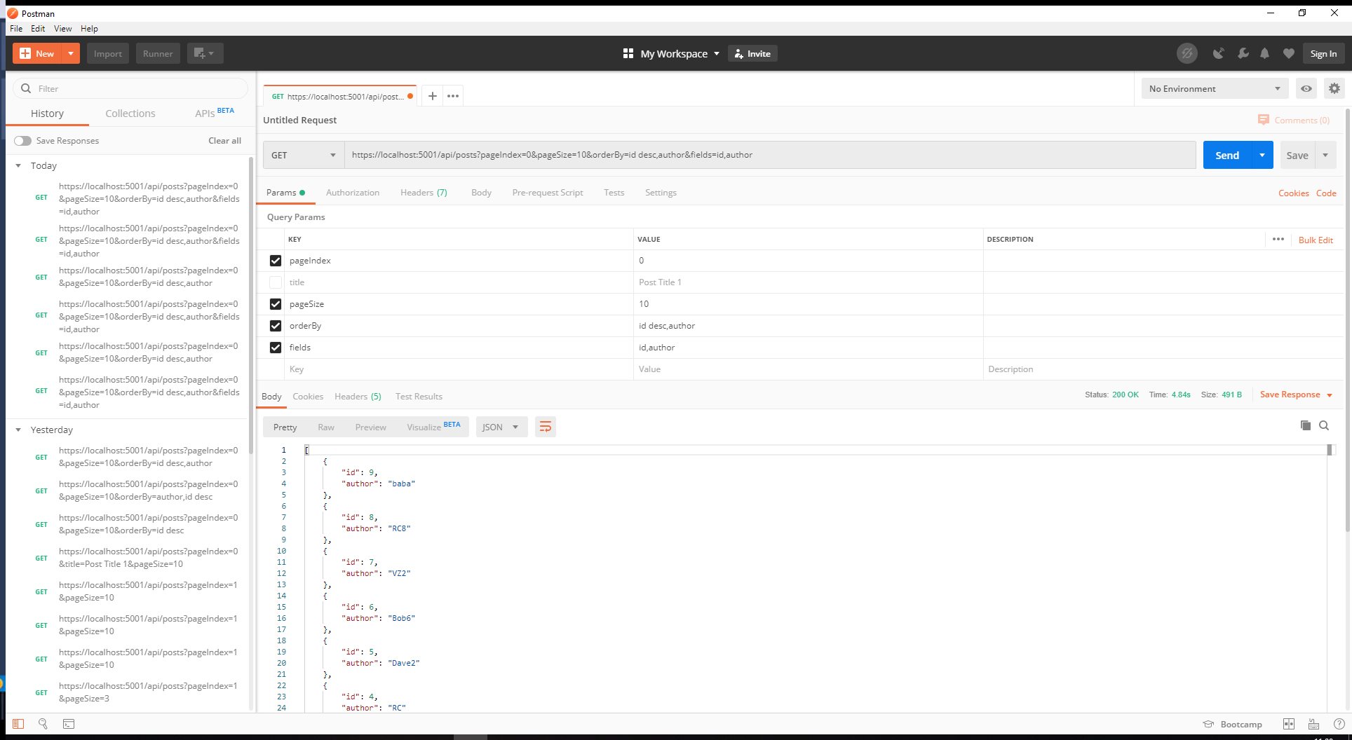This screenshot has width=1352, height=740.
Task: Open the wrench settings icon
Action: (x=1243, y=53)
